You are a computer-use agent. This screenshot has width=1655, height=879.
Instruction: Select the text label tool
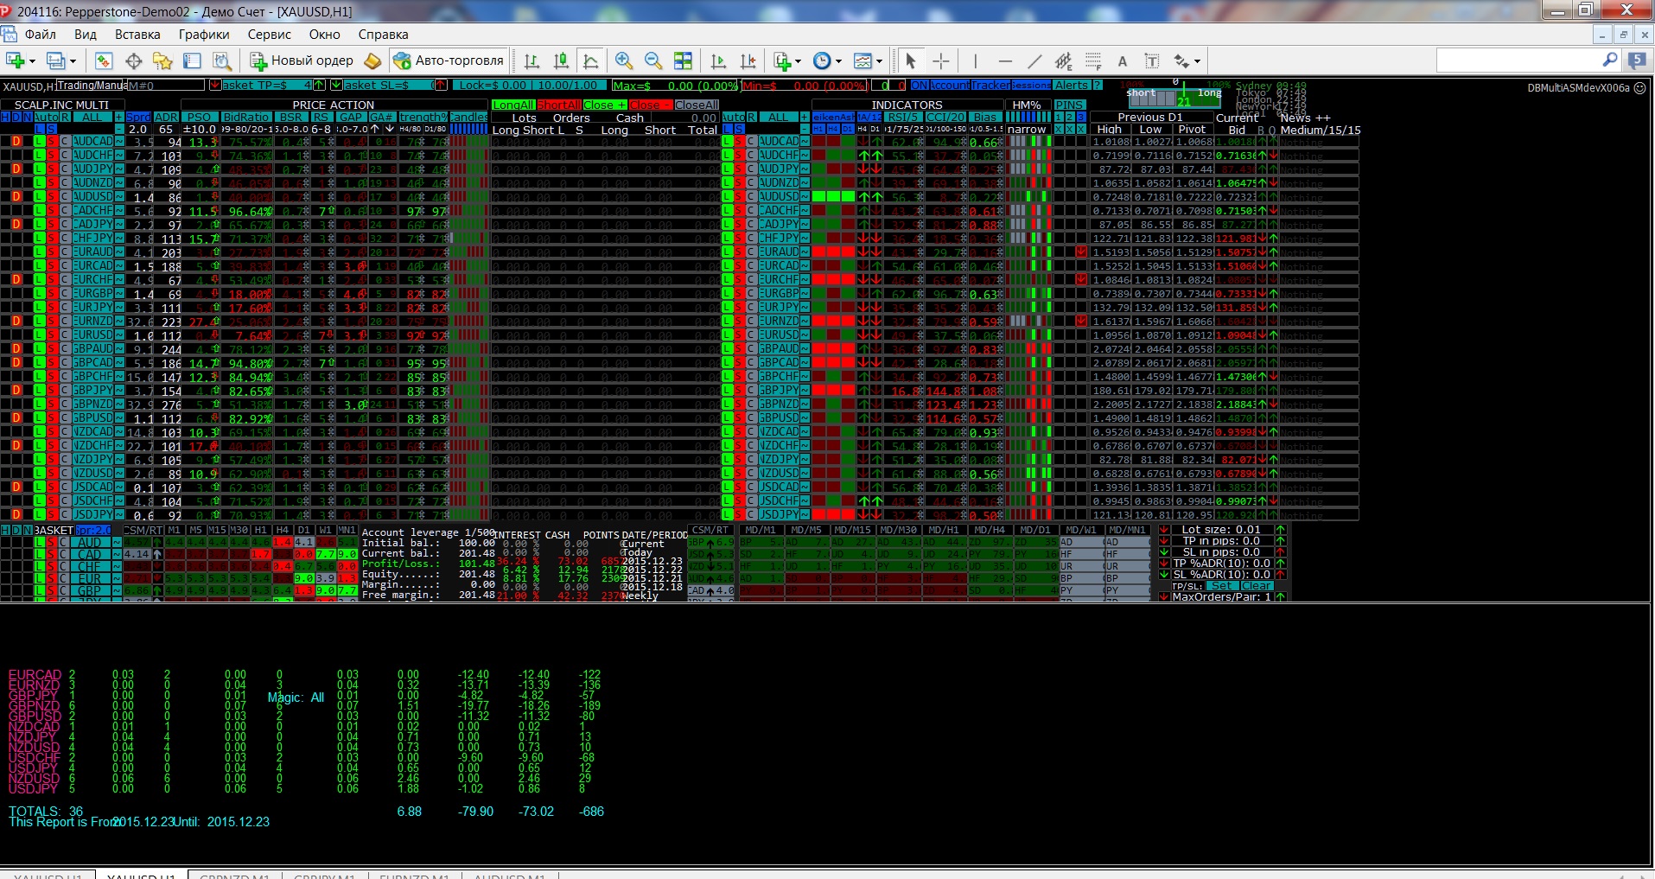click(x=1152, y=61)
